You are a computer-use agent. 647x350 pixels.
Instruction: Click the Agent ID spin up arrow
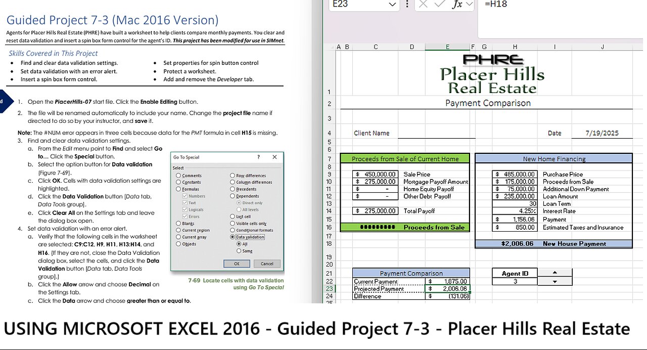click(554, 273)
